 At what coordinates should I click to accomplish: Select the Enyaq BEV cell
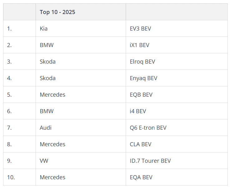(143, 78)
